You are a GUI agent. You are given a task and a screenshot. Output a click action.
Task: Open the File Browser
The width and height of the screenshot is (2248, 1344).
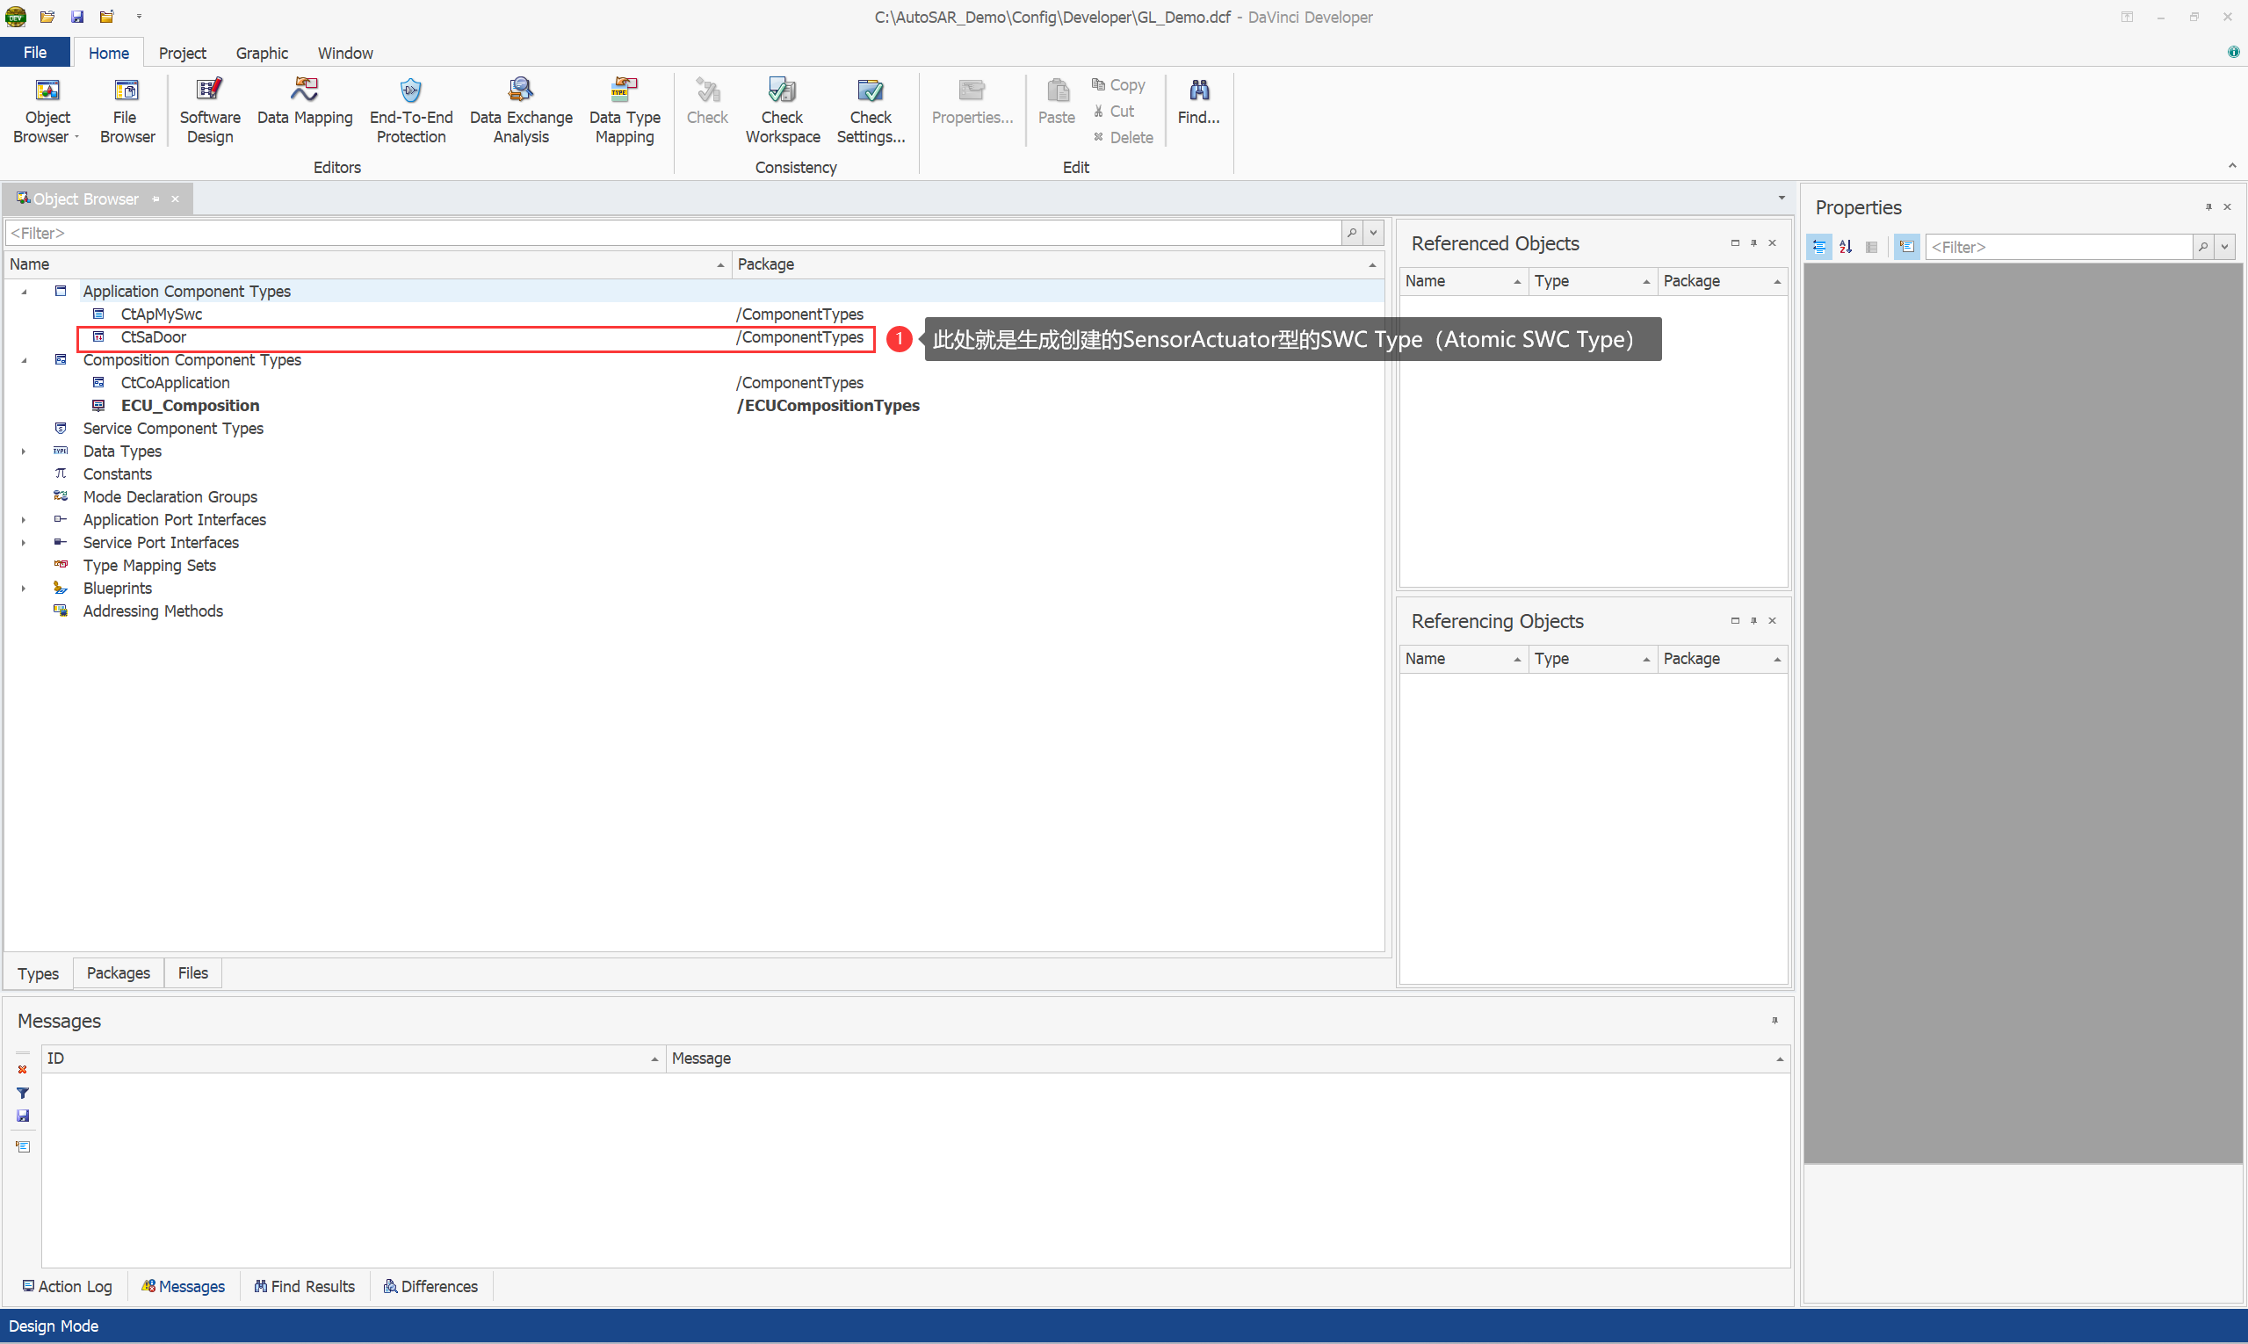pos(126,111)
